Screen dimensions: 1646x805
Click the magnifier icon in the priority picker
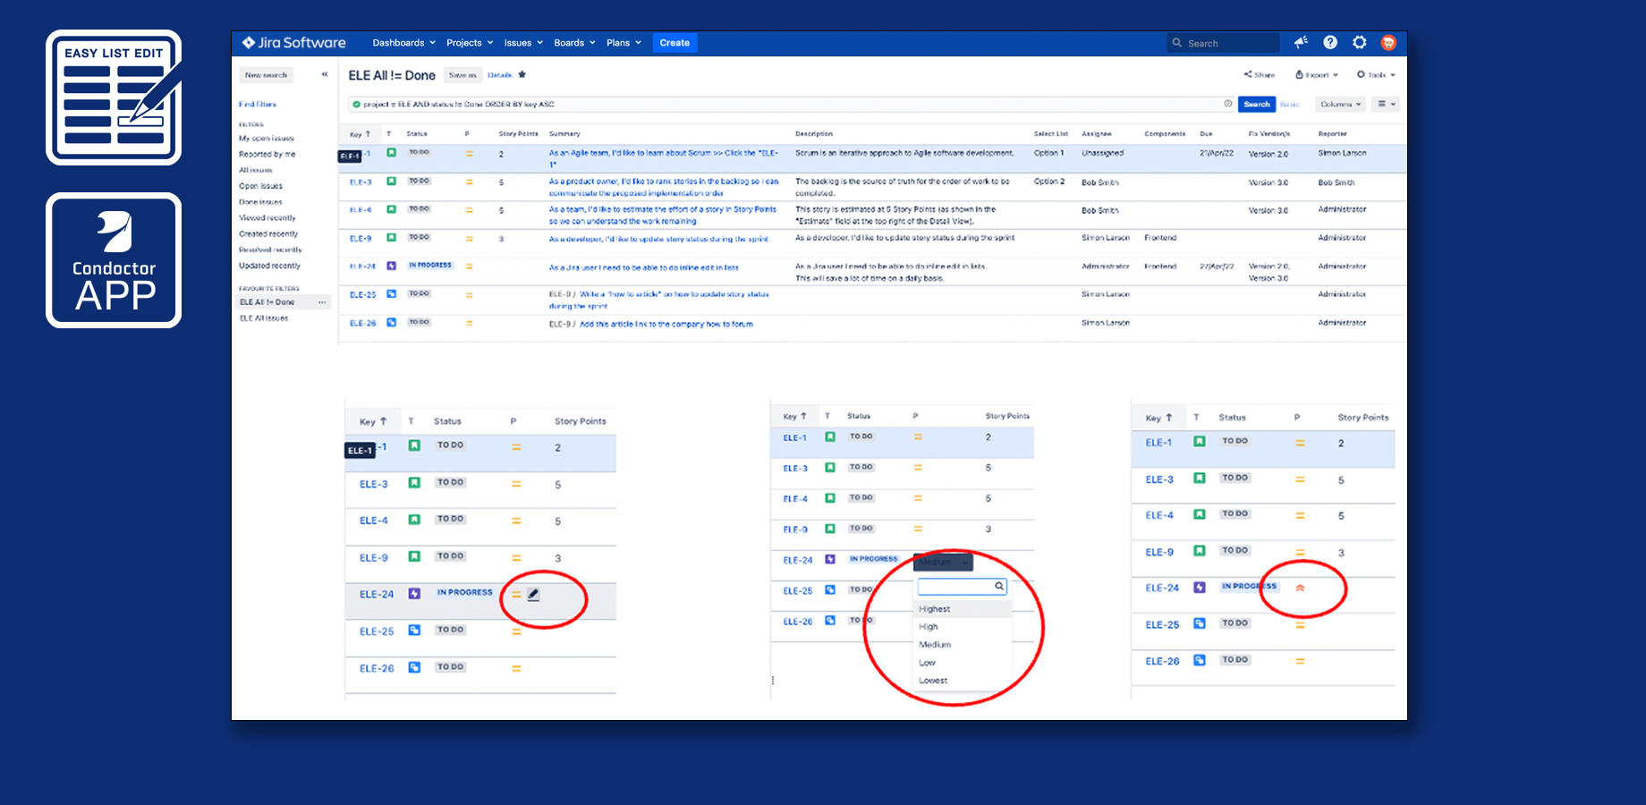1000,586
